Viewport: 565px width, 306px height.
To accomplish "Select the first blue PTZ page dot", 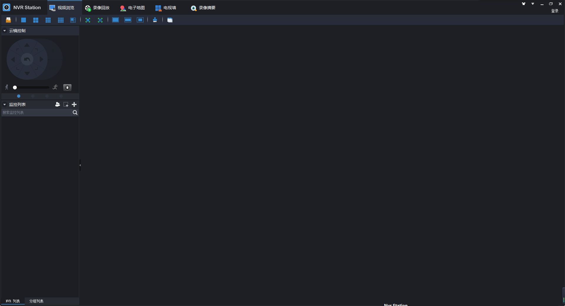I will tap(19, 96).
